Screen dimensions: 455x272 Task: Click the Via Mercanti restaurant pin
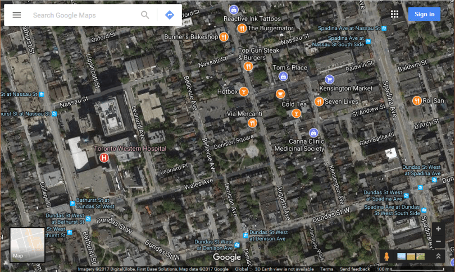click(x=252, y=123)
